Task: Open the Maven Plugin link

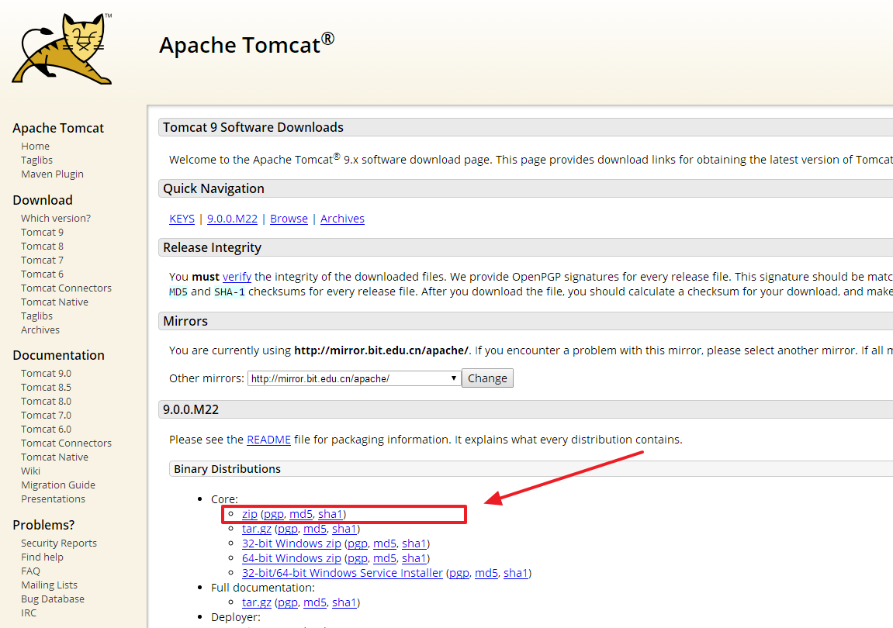Action: (x=53, y=174)
